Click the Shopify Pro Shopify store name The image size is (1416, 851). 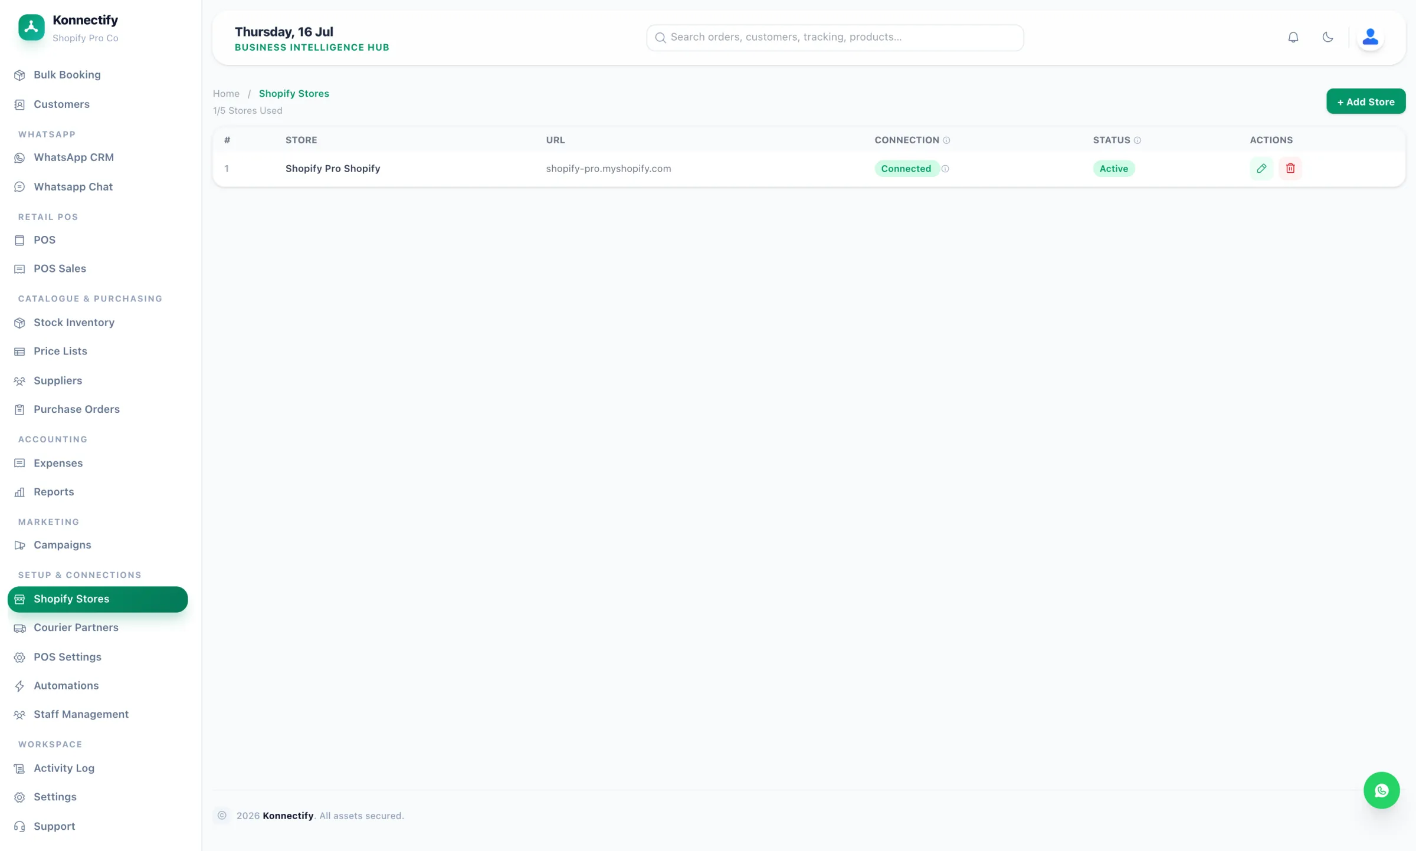click(333, 169)
